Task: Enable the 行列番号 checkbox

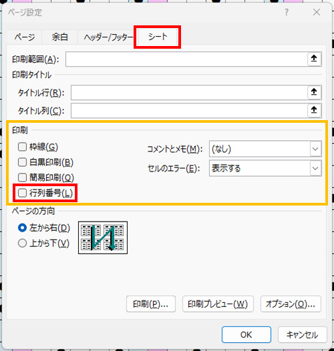Action: pyautogui.click(x=22, y=193)
